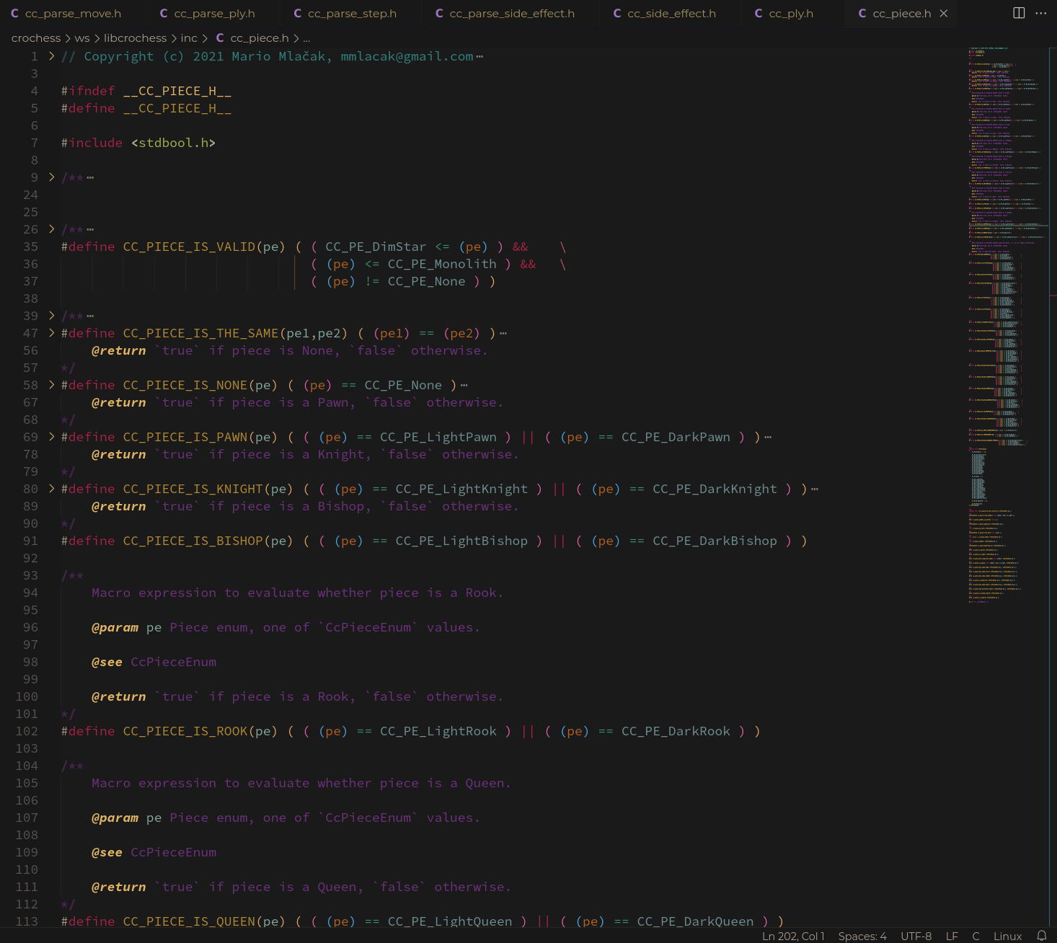Screen dimensions: 1057x943
Task: Select the inc breadcrumb folder
Action: [189, 38]
